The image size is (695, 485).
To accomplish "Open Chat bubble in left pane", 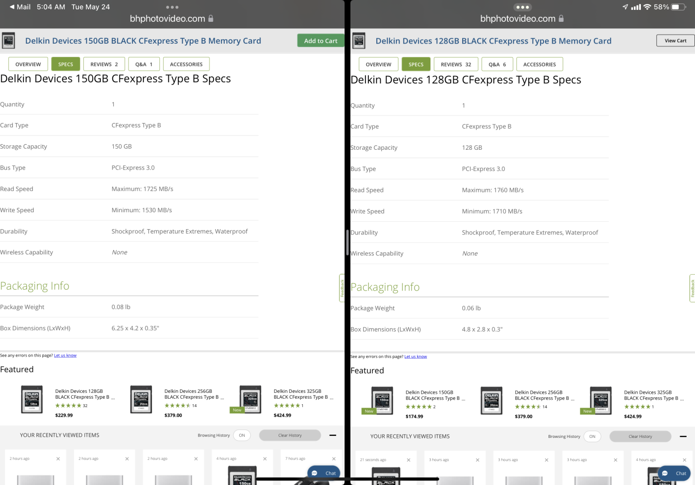I will (x=324, y=473).
